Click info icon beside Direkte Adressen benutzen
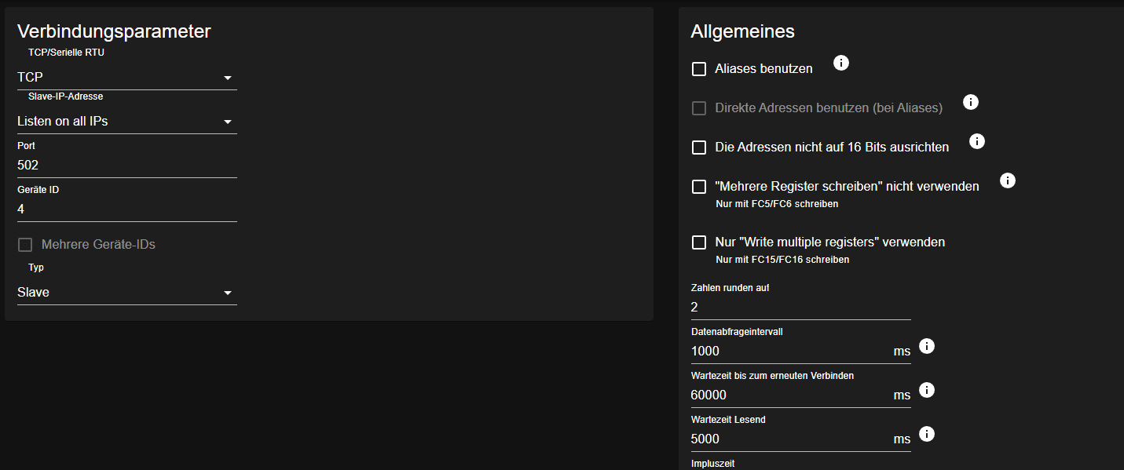Viewport: 1124px width, 470px height. (x=971, y=102)
